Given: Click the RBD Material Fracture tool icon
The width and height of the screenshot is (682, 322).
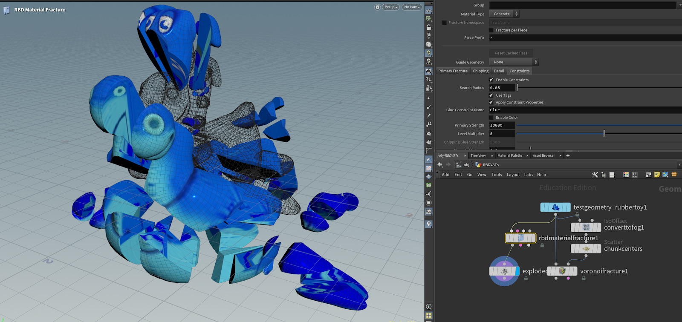Looking at the screenshot, I should pos(6,10).
